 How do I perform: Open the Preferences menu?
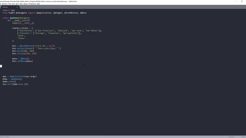click(x=32, y=4)
